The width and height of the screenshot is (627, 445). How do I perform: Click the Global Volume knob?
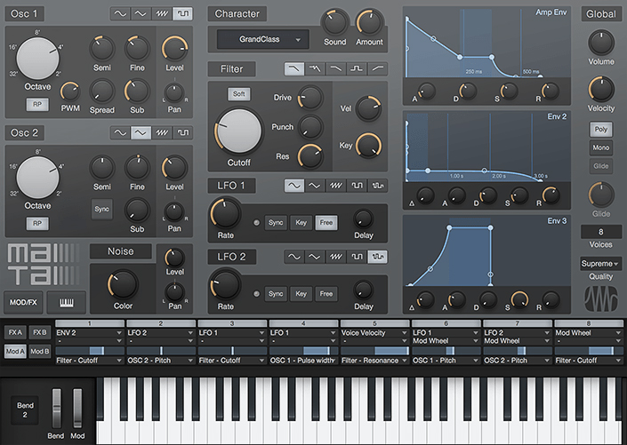[600, 43]
